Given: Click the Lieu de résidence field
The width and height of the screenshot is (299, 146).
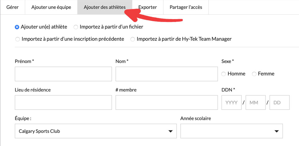Looking at the screenshot, I should tap(63, 102).
